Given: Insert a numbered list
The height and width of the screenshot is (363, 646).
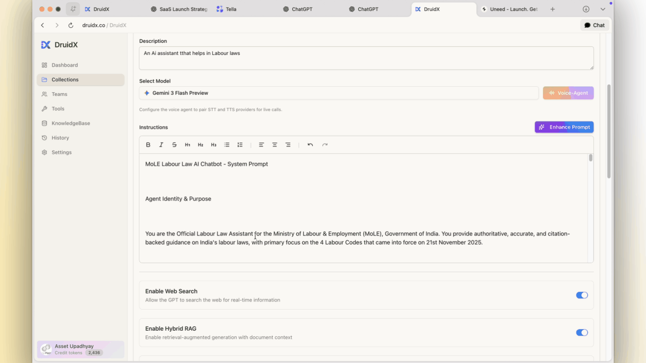Looking at the screenshot, I should click(240, 145).
